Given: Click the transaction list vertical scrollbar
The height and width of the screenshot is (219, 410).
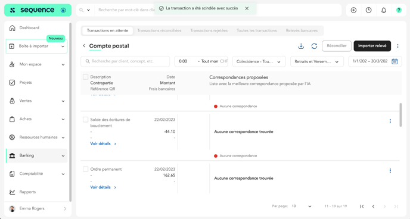Looking at the screenshot, I should point(400,115).
